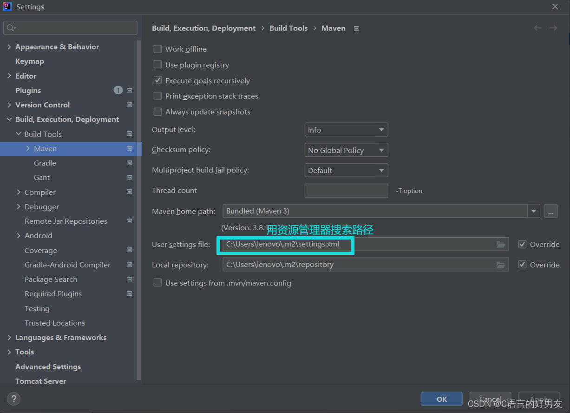Close the Settings dialog
This screenshot has height=413, width=570.
(x=555, y=7)
